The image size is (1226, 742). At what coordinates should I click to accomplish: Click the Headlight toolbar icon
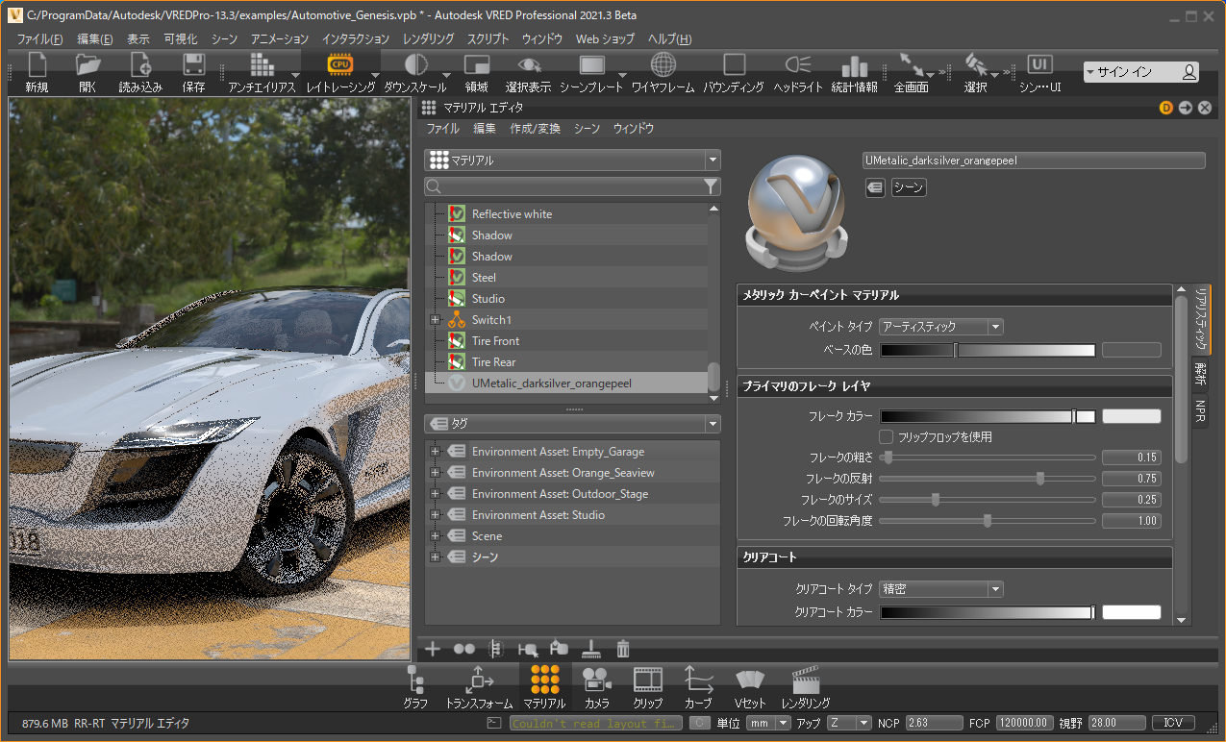click(x=797, y=65)
